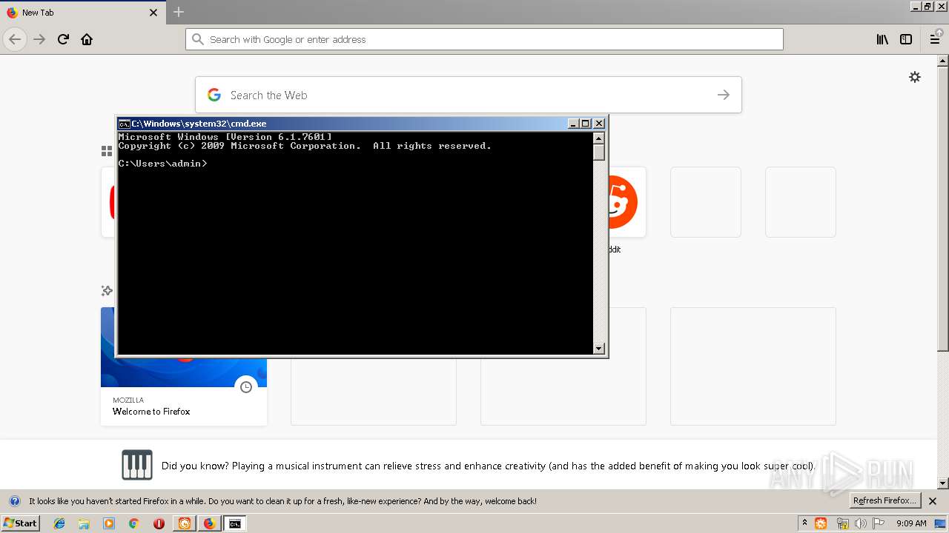This screenshot has width=949, height=533.
Task: Dismiss the refresh Firefox notification bar
Action: (933, 501)
